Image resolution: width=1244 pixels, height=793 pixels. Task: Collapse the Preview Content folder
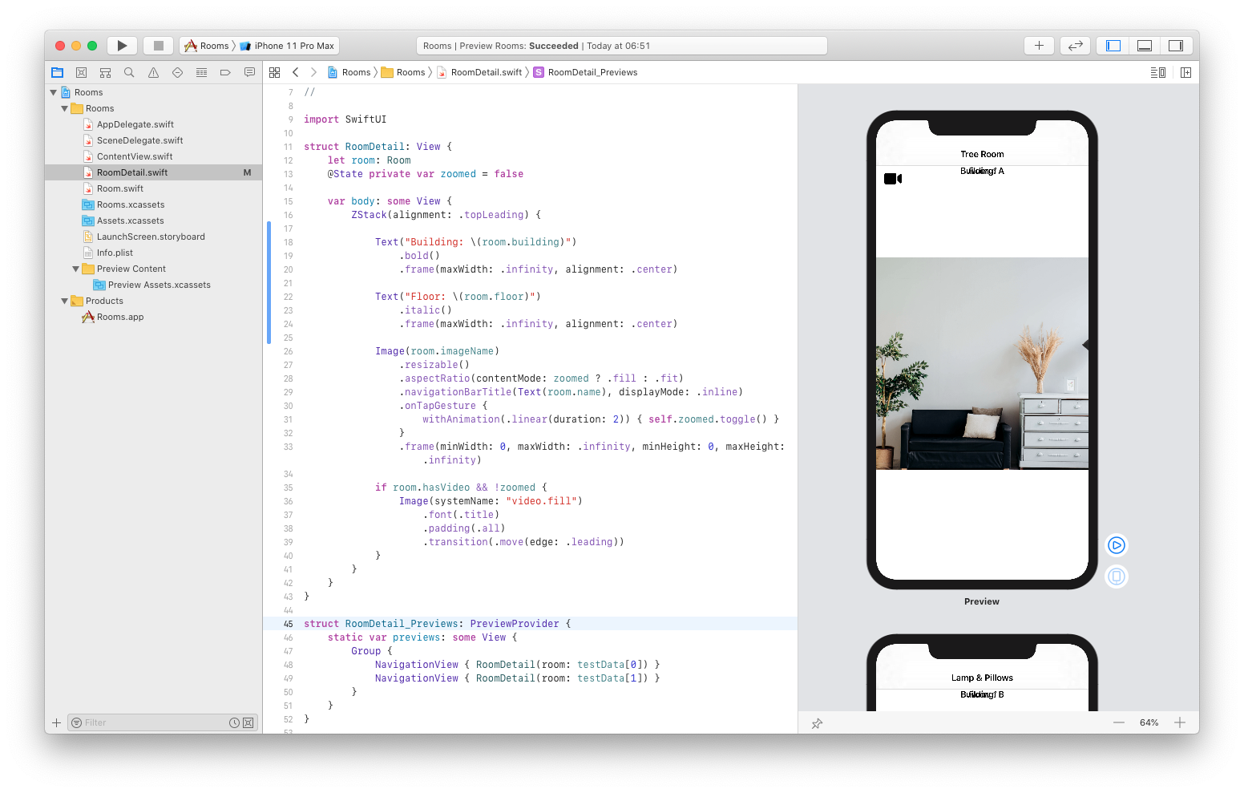pyautogui.click(x=75, y=269)
